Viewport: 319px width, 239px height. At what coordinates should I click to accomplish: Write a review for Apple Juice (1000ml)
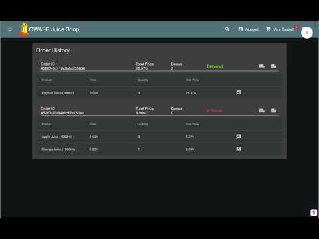click(x=239, y=136)
